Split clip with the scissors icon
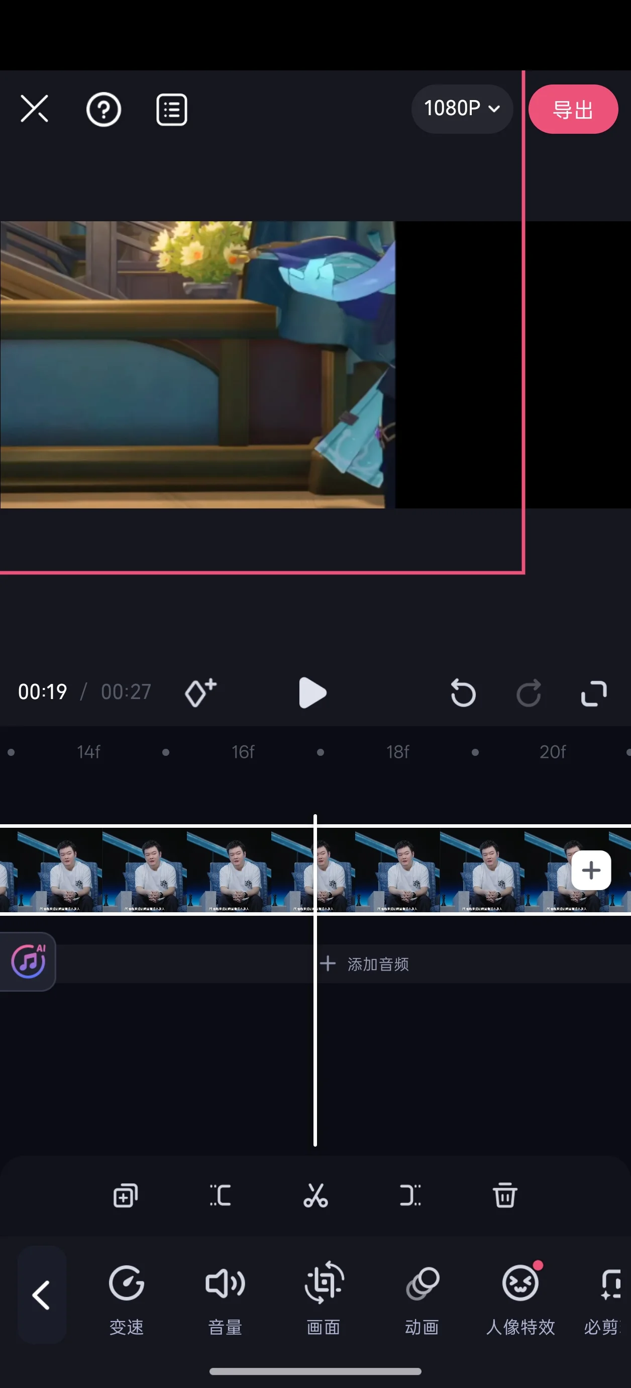 pos(315,1196)
